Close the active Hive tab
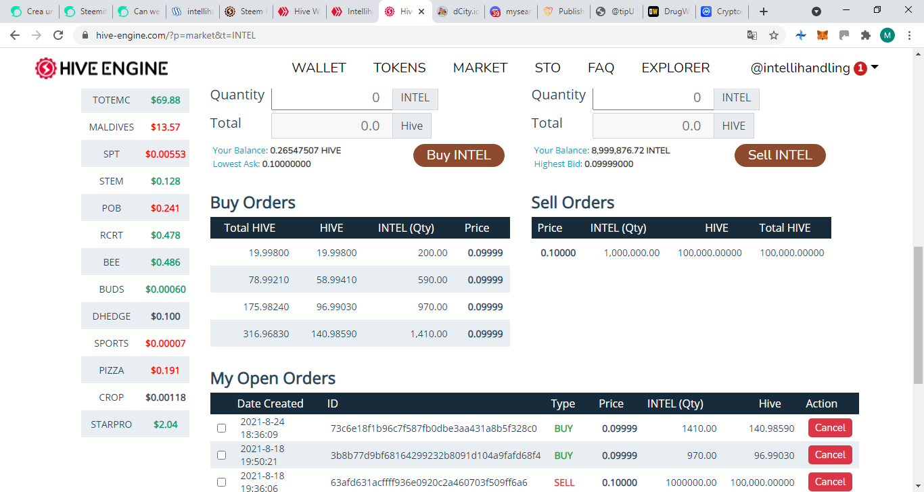This screenshot has width=924, height=492. [x=421, y=11]
